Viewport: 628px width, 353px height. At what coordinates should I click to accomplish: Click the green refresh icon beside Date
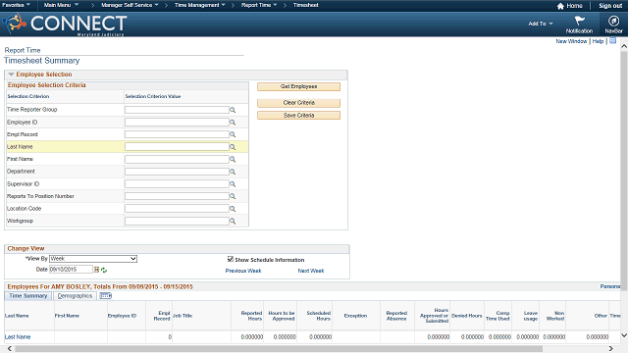point(104,271)
